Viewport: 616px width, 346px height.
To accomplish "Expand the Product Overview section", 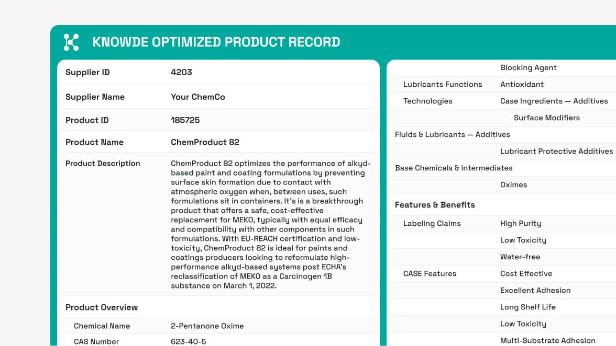I will pyautogui.click(x=102, y=307).
